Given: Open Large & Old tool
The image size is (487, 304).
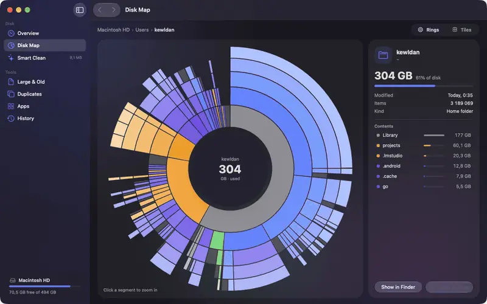Looking at the screenshot, I should (44, 82).
